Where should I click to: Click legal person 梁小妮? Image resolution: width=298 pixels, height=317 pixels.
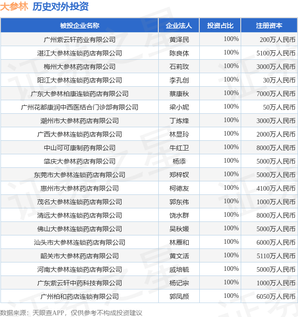(179, 107)
